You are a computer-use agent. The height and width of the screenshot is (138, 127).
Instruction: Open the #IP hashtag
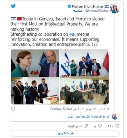click(x=72, y=34)
